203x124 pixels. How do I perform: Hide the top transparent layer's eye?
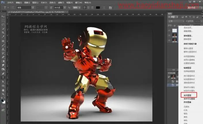(169, 31)
